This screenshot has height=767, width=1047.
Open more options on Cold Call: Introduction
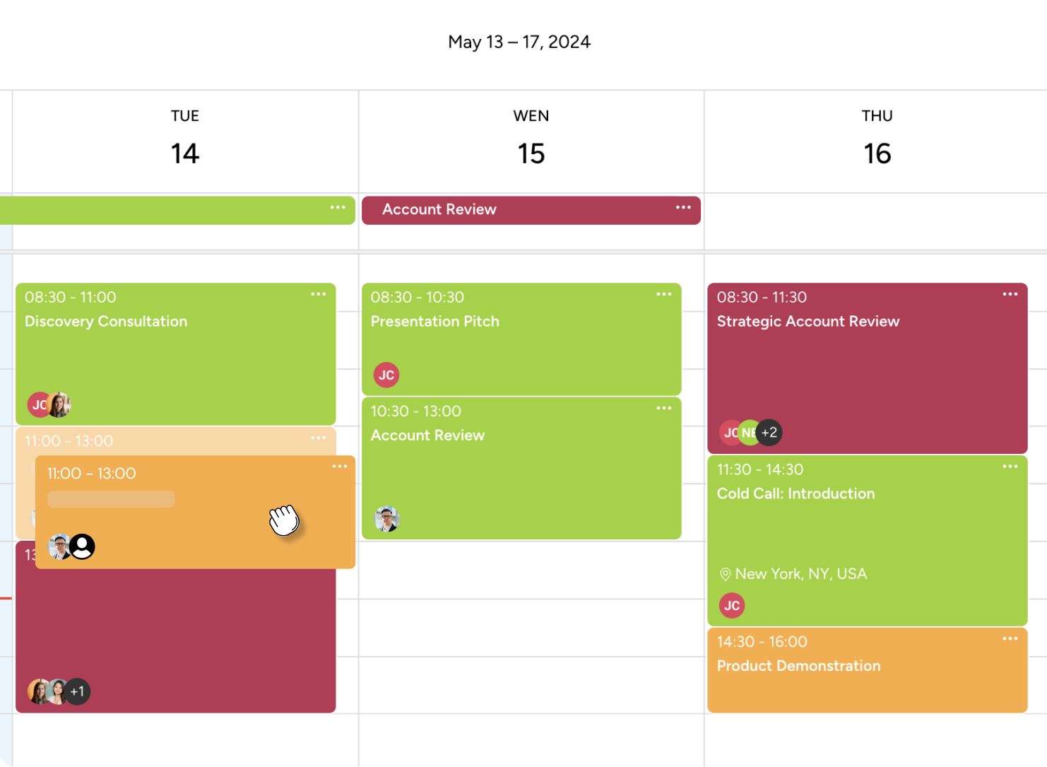pos(1010,467)
